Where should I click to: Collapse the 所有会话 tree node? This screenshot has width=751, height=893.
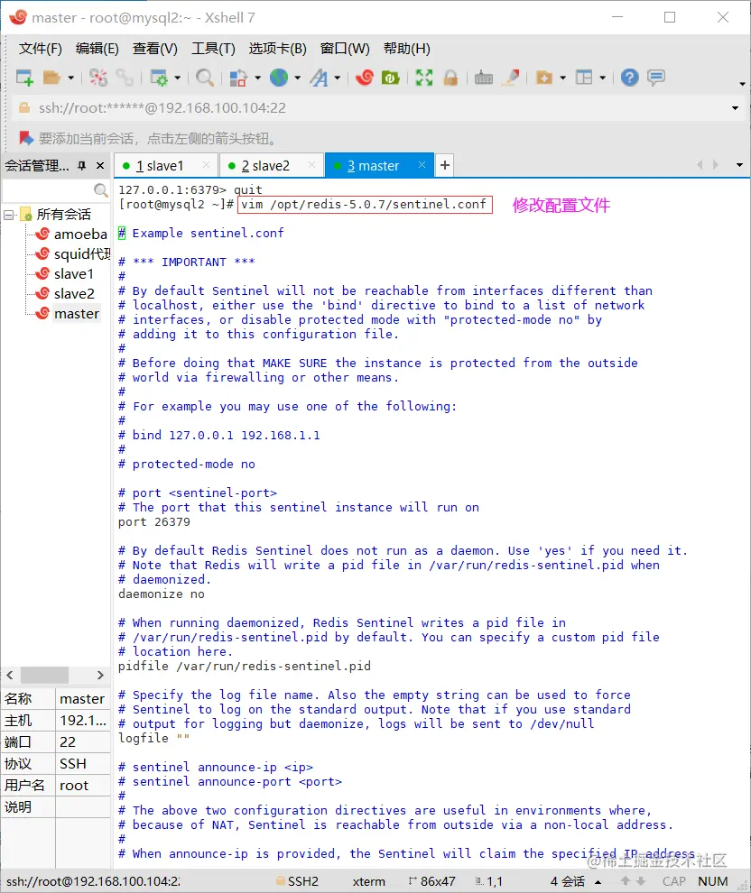8,215
